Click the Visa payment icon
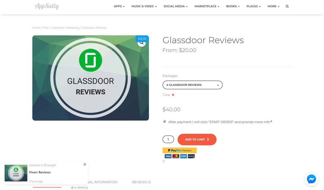Viewport: 324px width, 190px height. coord(168,156)
